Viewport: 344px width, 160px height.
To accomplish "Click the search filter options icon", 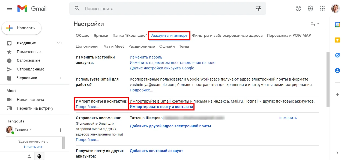I will 258,8.
